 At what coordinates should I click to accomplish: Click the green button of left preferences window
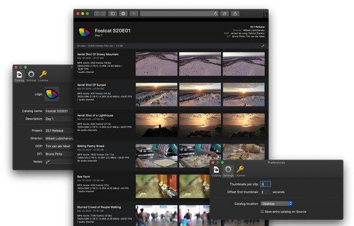pos(25,67)
